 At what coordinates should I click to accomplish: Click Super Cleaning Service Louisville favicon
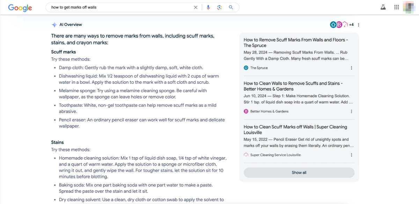click(x=246, y=155)
